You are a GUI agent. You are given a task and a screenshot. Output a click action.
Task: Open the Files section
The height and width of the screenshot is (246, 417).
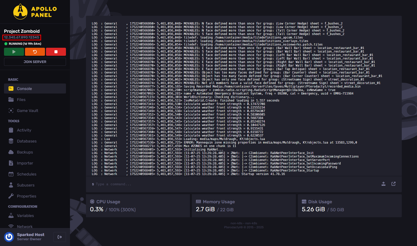coord(35,99)
